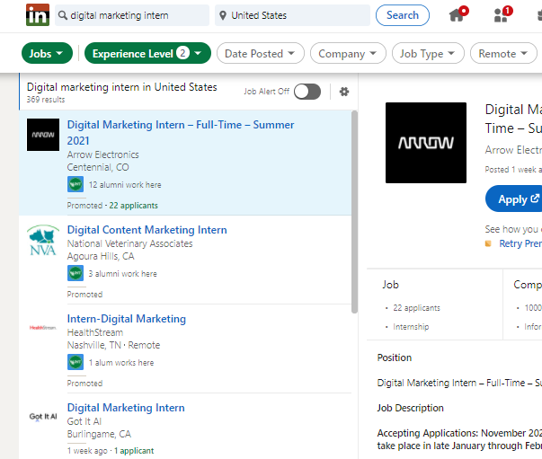This screenshot has width=542, height=459.
Task: Expand the Job Type filter
Action: click(x=428, y=53)
